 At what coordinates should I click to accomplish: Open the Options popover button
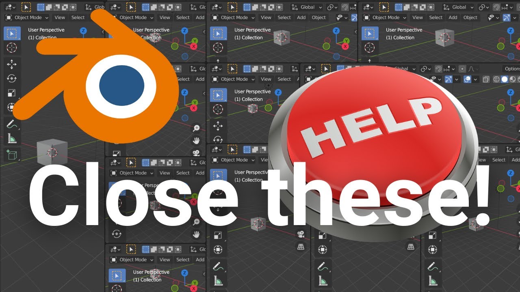point(512,69)
